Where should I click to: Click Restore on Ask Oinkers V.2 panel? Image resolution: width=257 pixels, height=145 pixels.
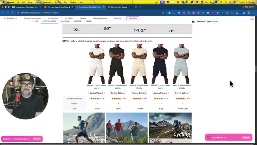pos(246,138)
